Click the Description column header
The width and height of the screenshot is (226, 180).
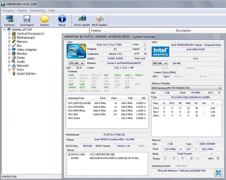200,31
